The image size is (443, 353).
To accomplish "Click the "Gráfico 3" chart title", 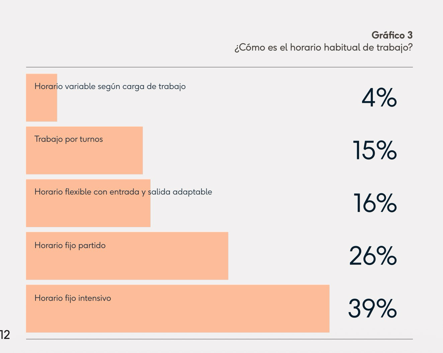I will coord(392,35).
